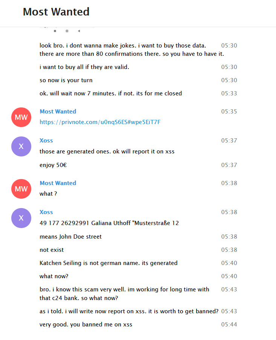The height and width of the screenshot is (340, 276).
Task: Click the "Most Wanted" page header title
Action: [56, 12]
